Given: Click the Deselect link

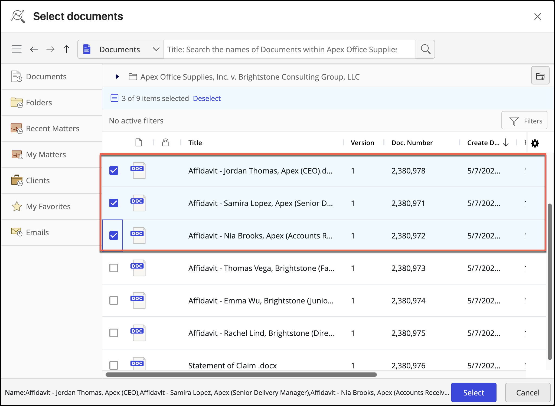Looking at the screenshot, I should (207, 99).
